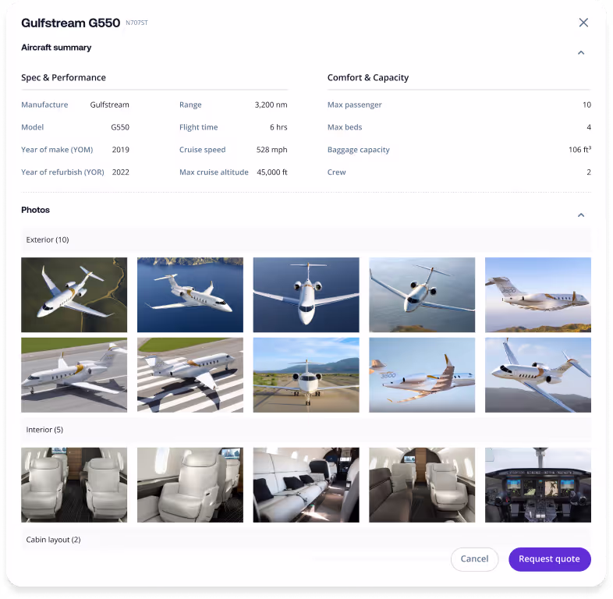
Task: Collapse the Aircraft summary section
Action: (x=581, y=53)
